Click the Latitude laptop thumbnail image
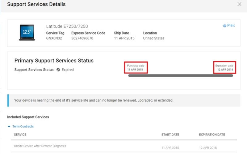 (x=27, y=32)
